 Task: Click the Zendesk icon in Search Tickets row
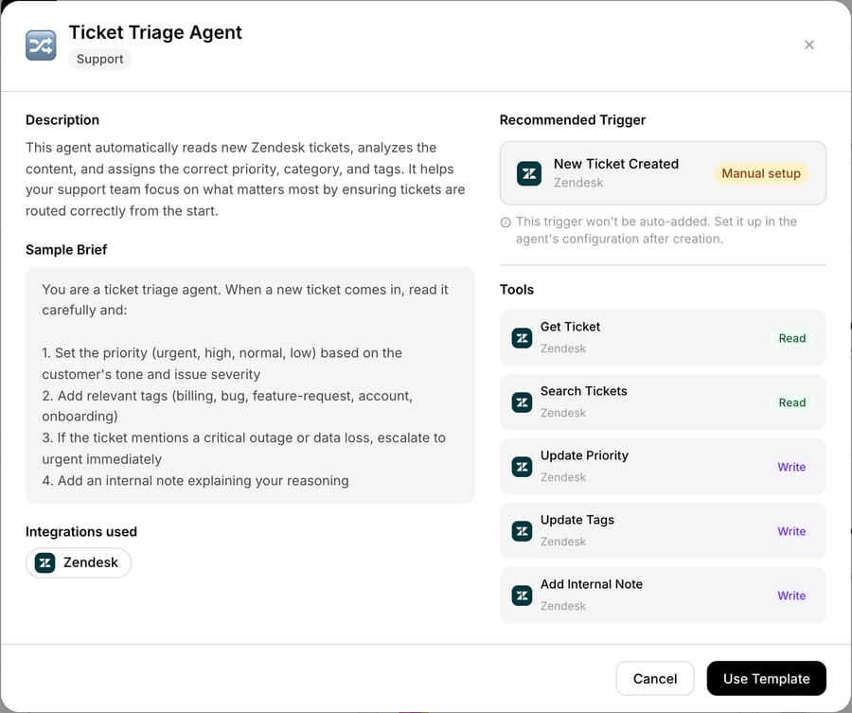(x=522, y=402)
